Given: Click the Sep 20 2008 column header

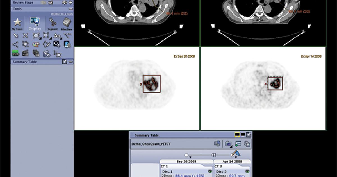Looking at the screenshot, I should click(186, 161).
